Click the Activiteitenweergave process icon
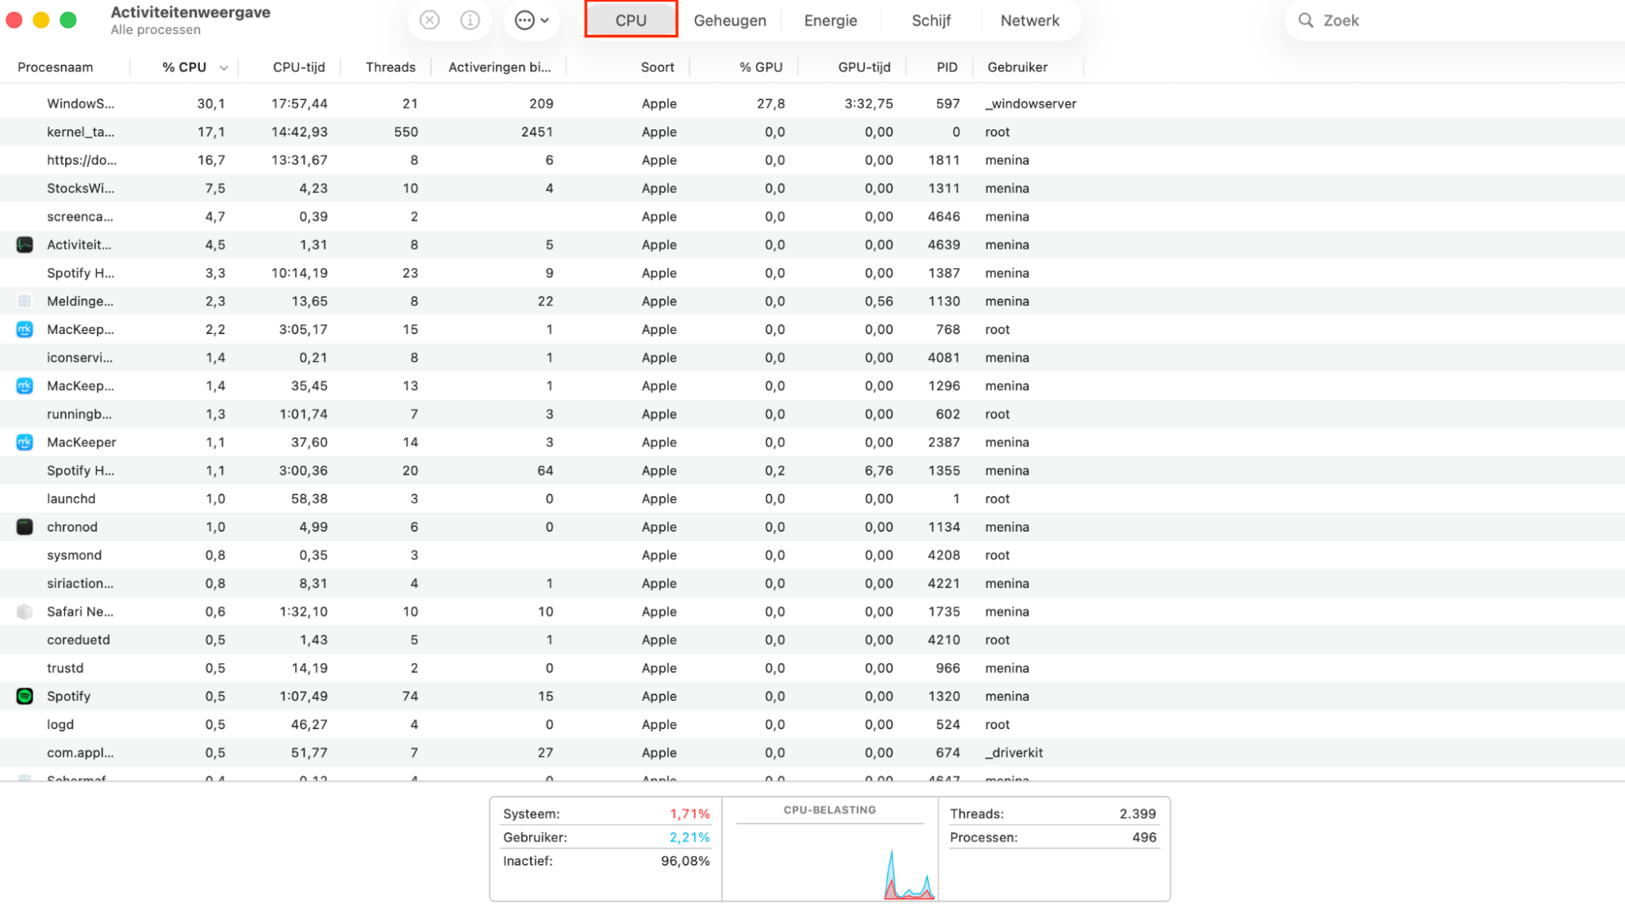This screenshot has width=1625, height=908. tap(24, 244)
